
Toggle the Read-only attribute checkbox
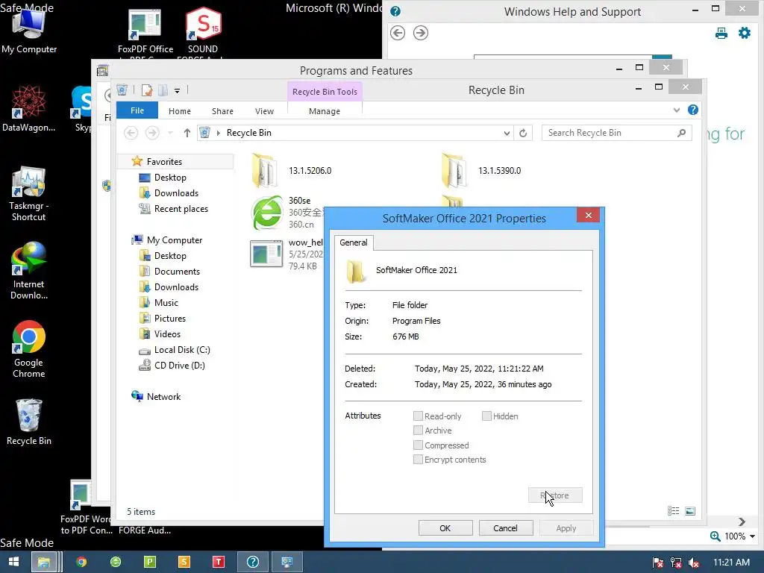point(418,416)
